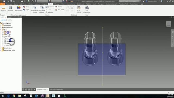This screenshot has width=174, height=98.
Task: Switch to the 3D Model tab
Action: (23, 4)
